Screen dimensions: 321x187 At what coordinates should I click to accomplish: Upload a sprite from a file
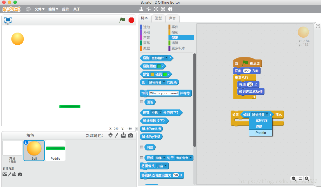pos(123,135)
